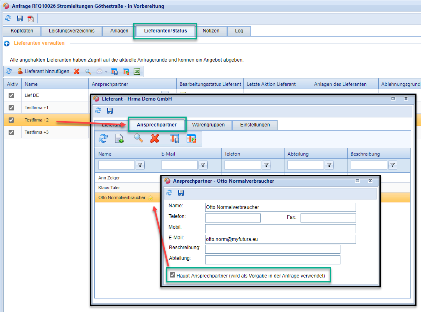Uncheck Aktiv for Lief DE

12,95
